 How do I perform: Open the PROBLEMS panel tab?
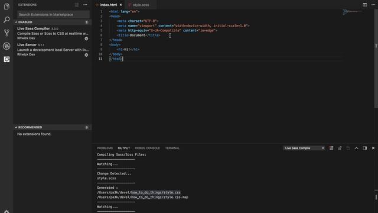pyautogui.click(x=105, y=148)
